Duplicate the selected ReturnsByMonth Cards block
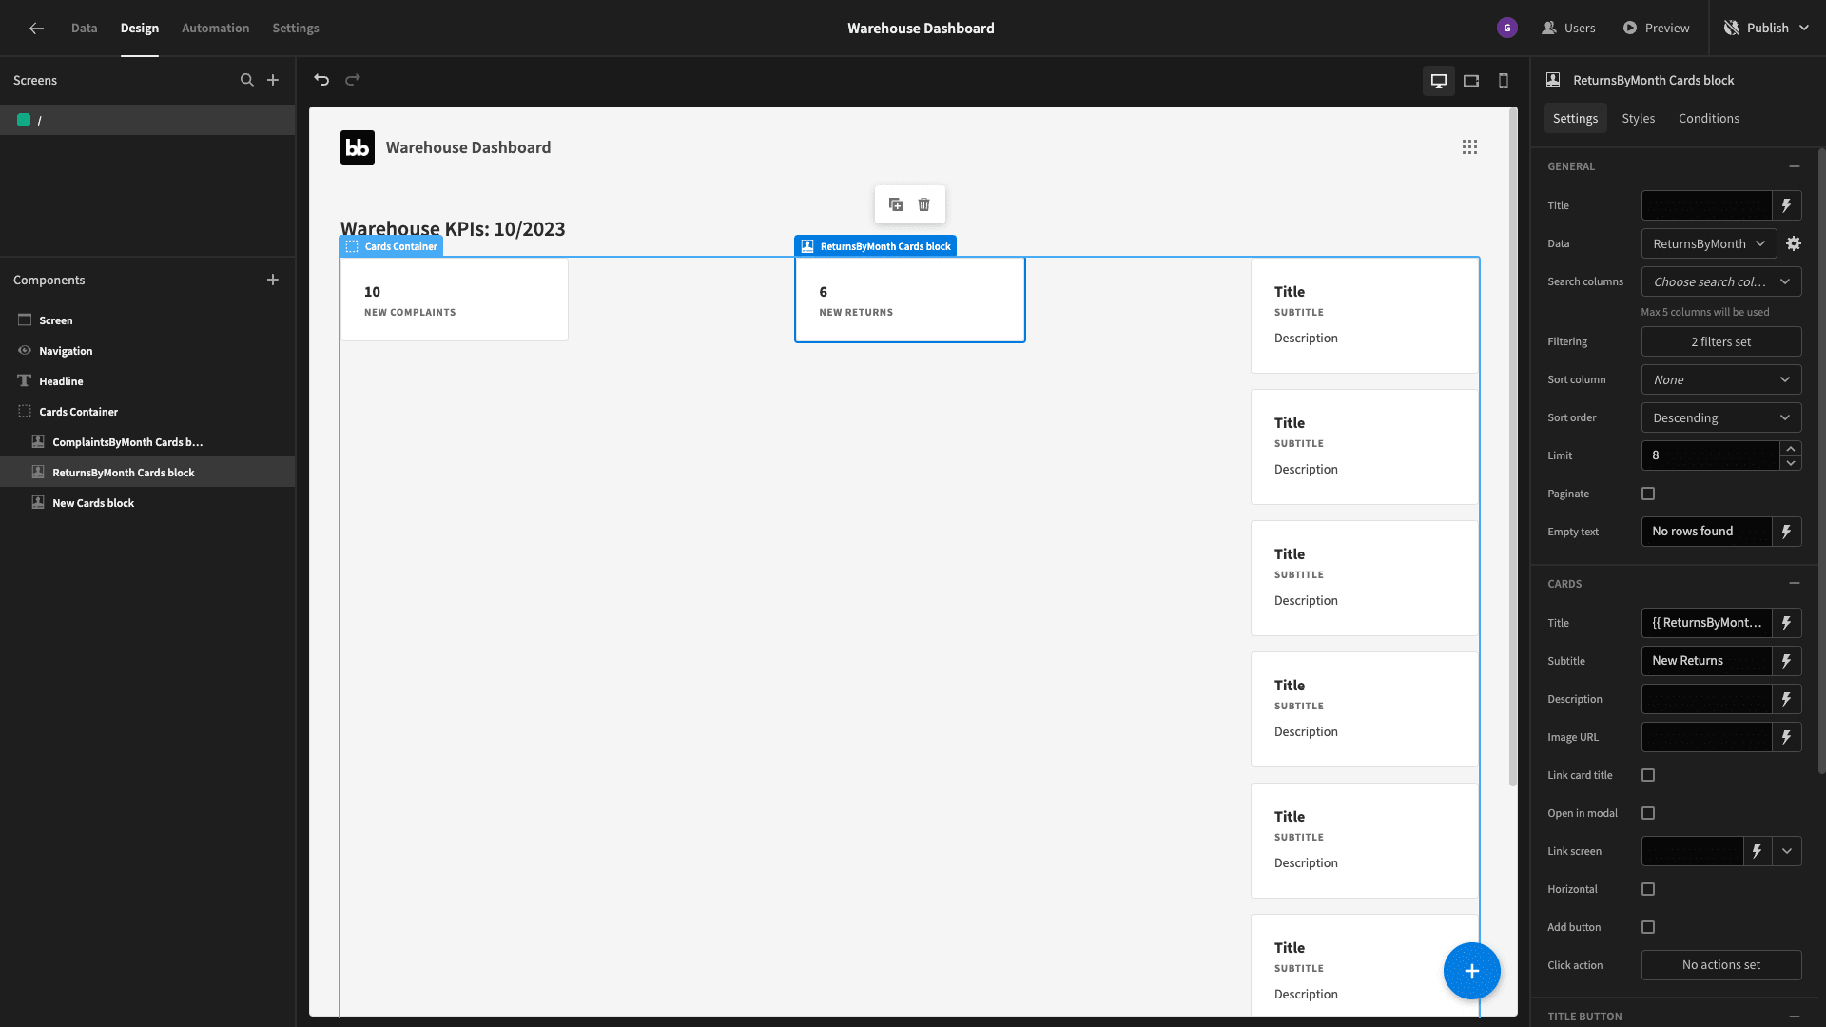 [x=896, y=204]
